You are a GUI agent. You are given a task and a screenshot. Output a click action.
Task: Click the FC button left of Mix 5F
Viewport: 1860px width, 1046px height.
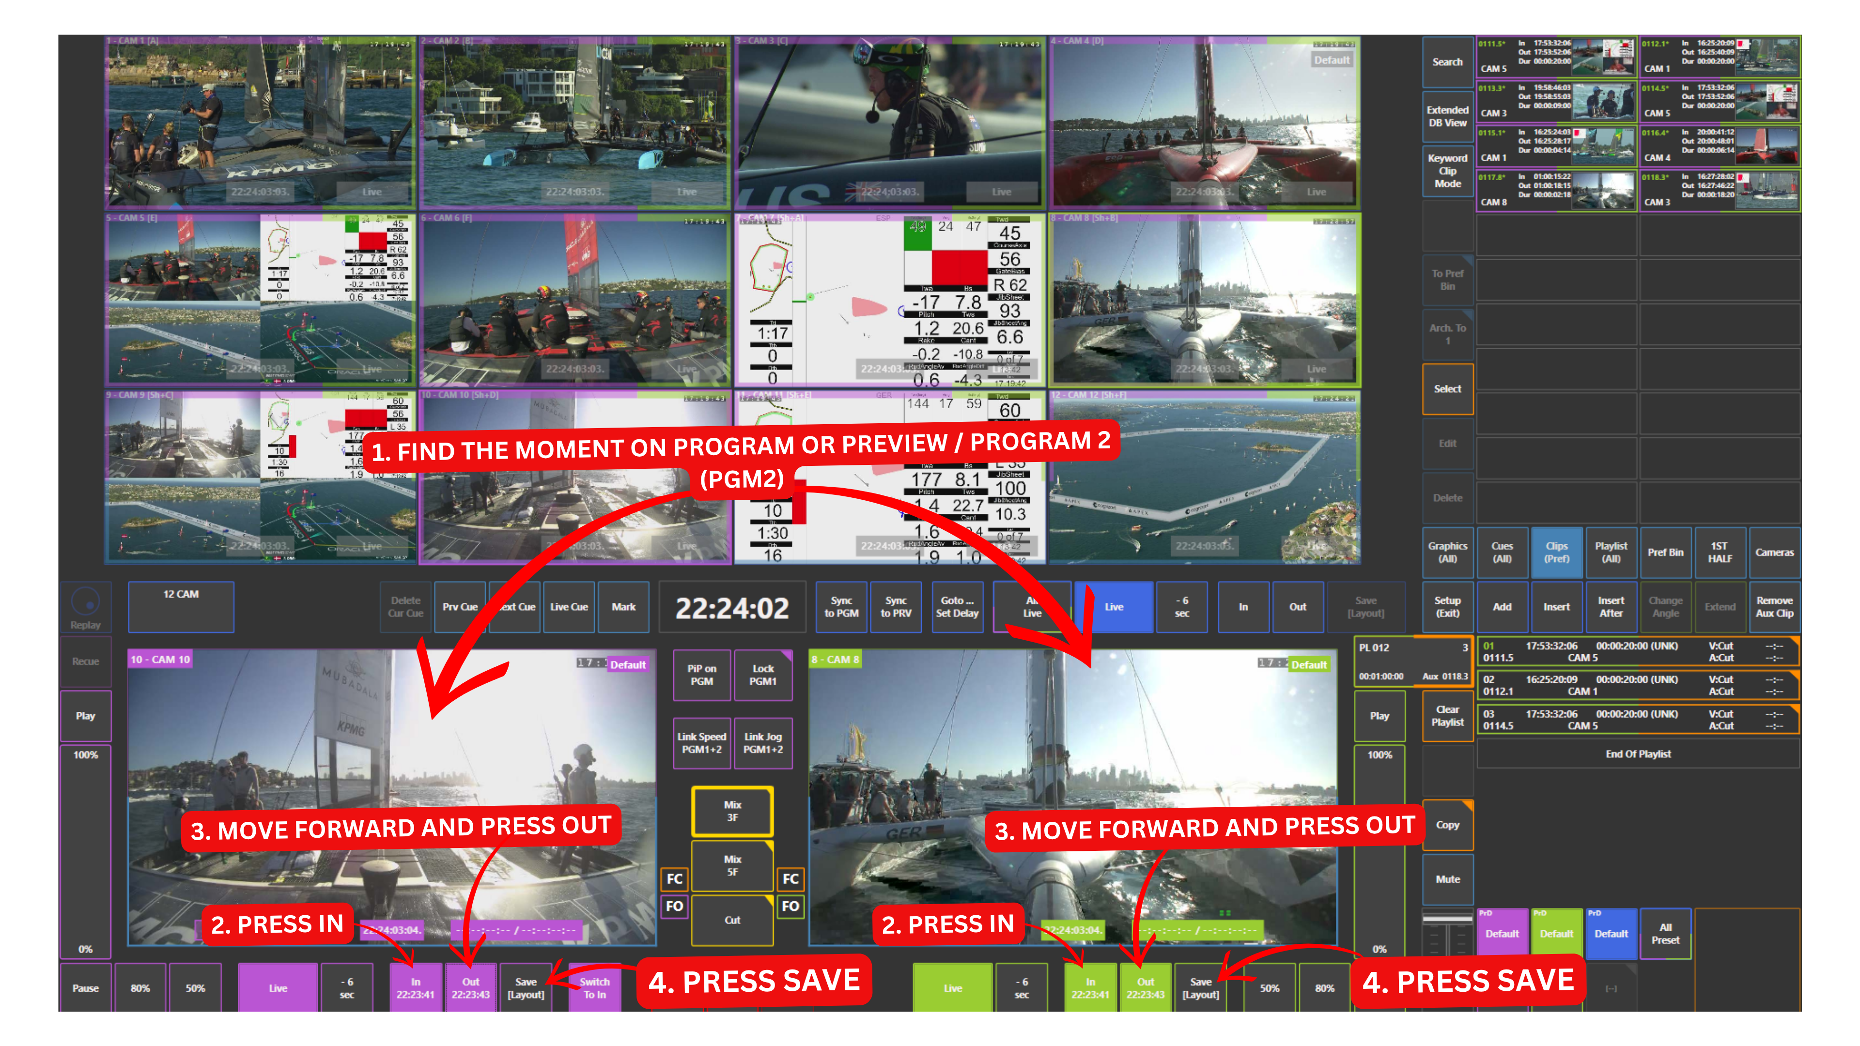click(x=674, y=878)
